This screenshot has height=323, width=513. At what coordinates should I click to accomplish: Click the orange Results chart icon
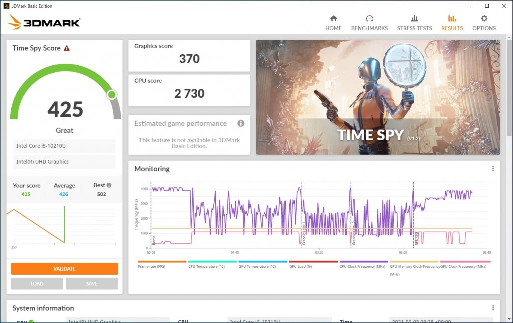click(452, 18)
